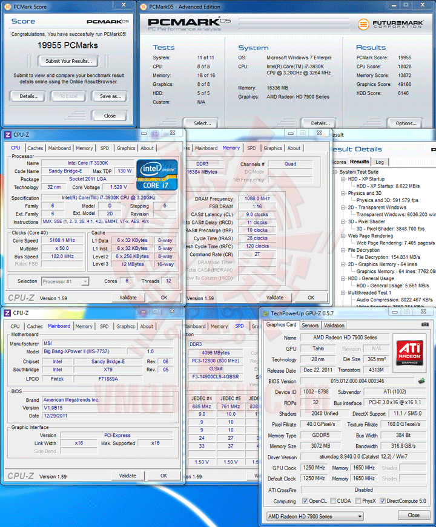436x527 pixels.
Task: Click the Big Bang-XPower II model field
Action: point(85,351)
